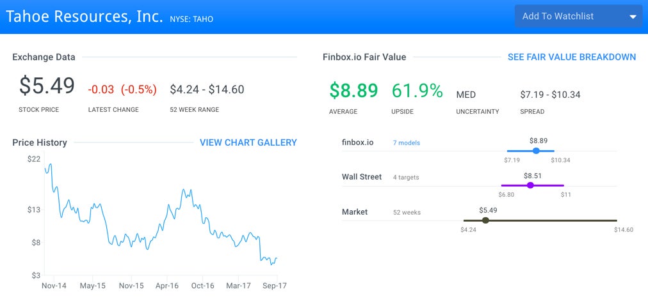The height and width of the screenshot is (306, 648).
Task: Click the 61.9% upside figure
Action: (x=417, y=91)
